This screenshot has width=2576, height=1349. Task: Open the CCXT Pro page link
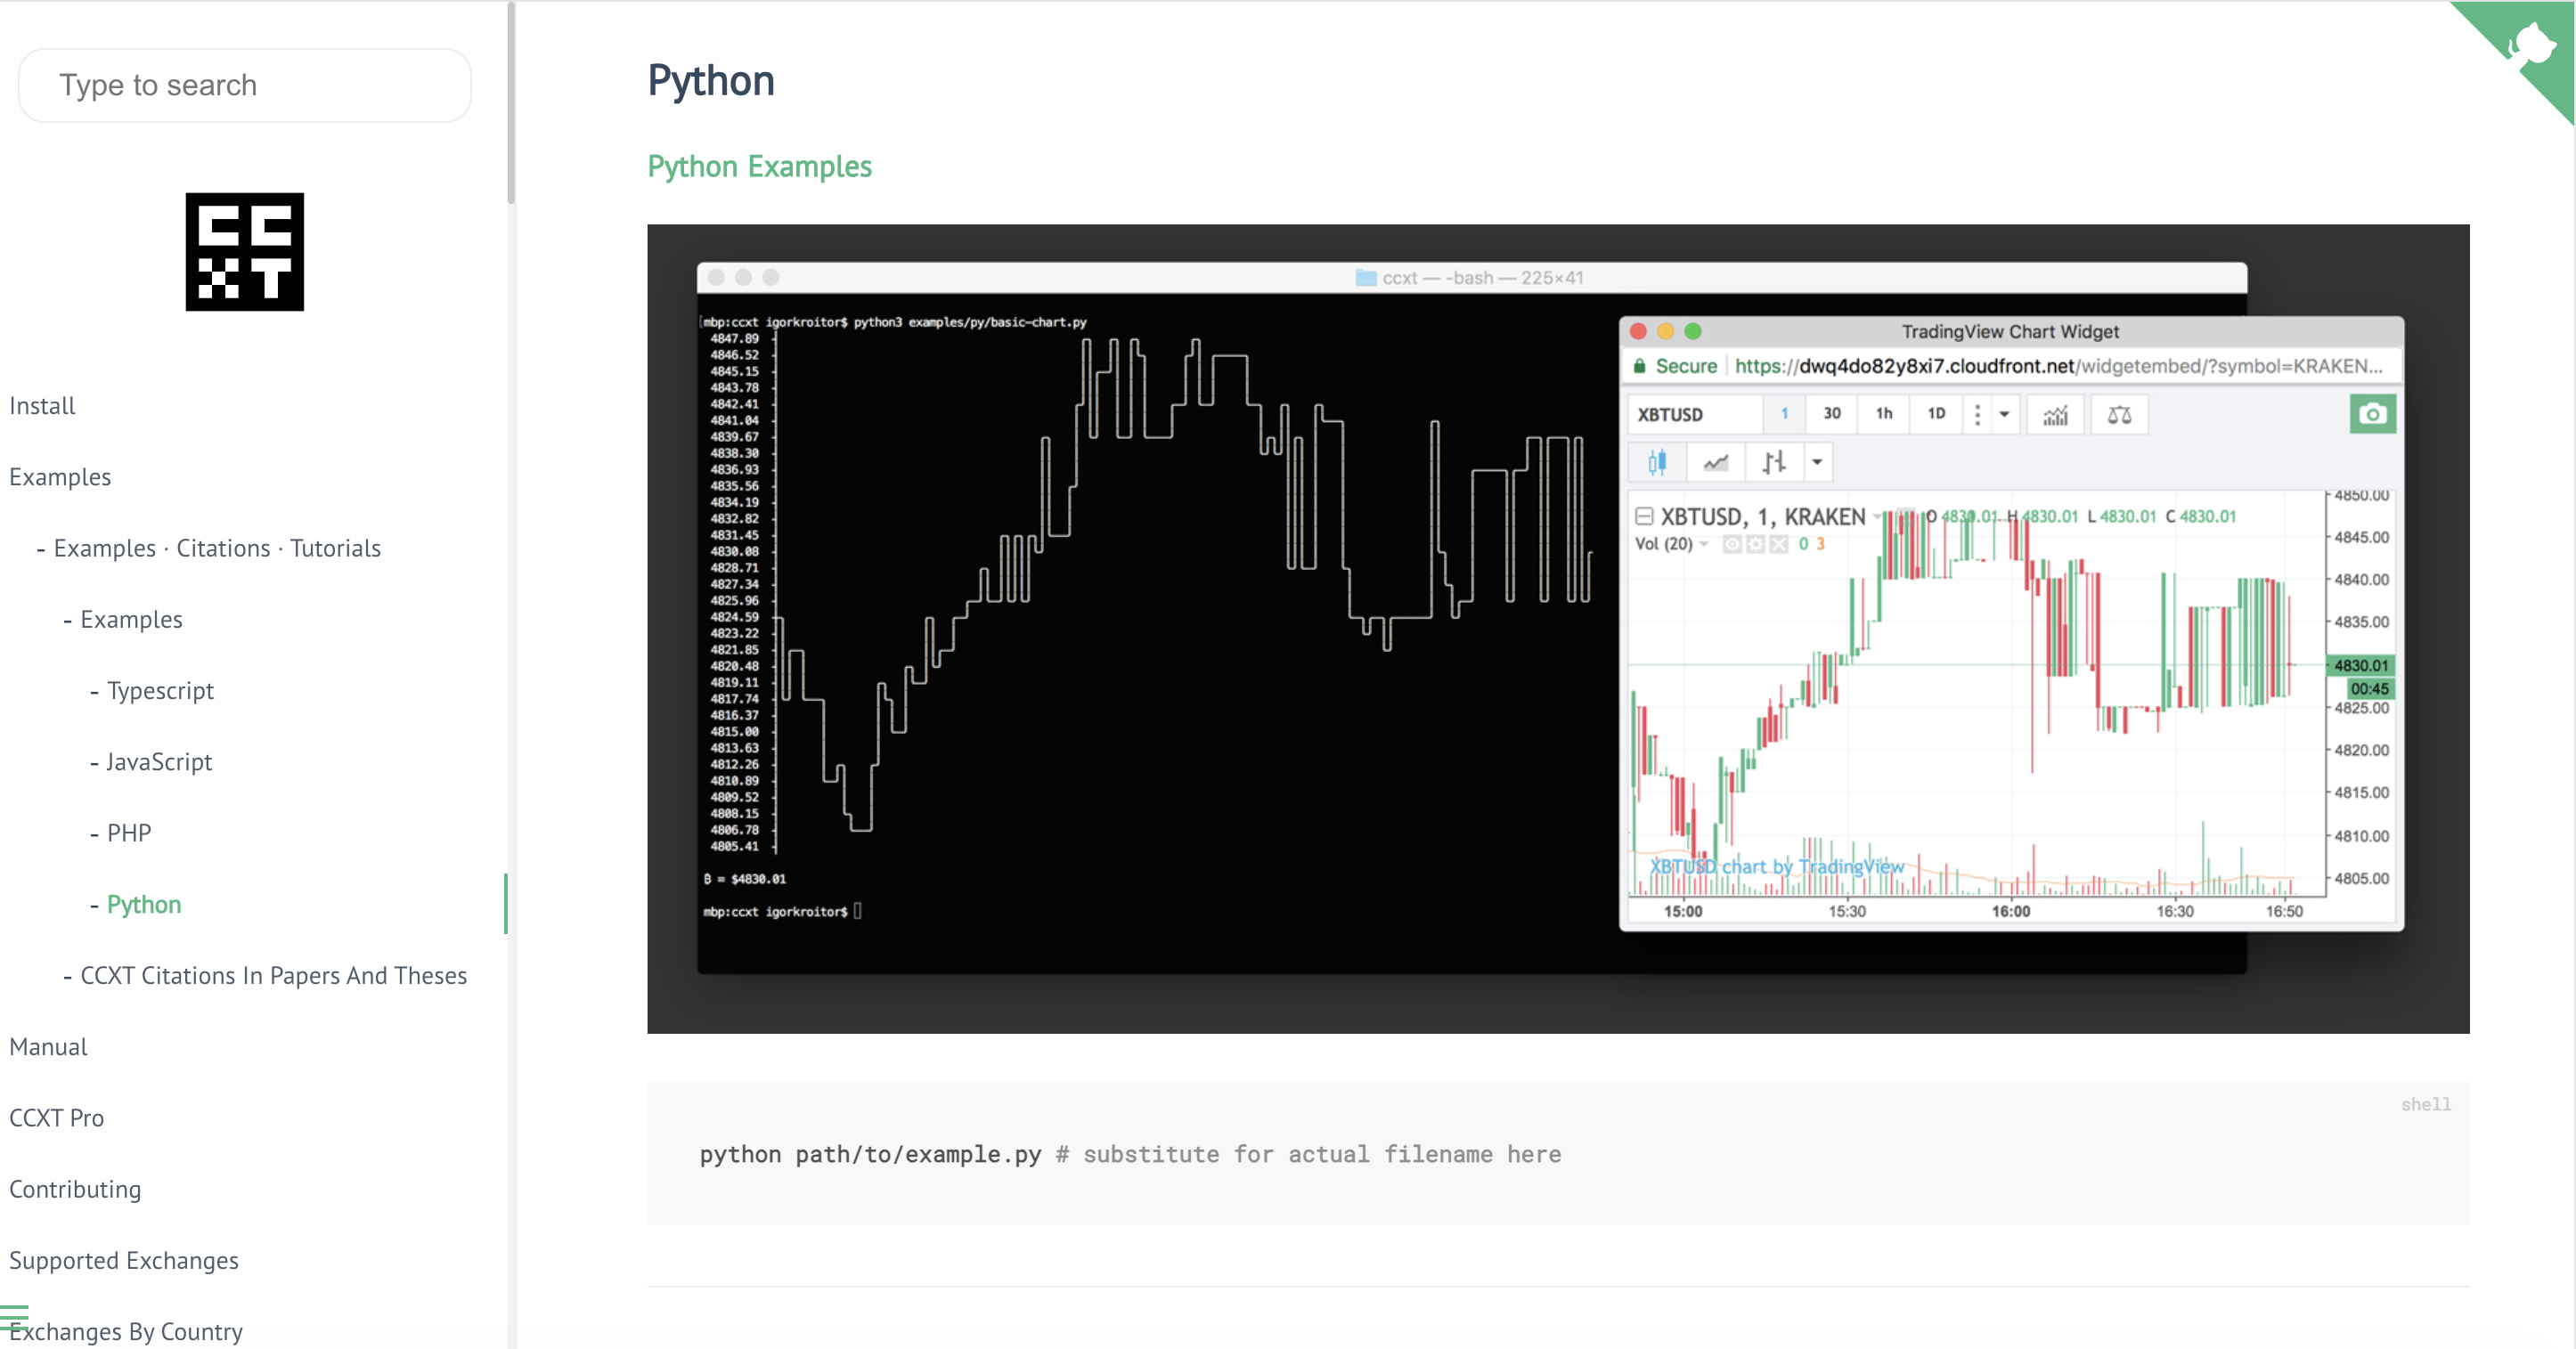pos(56,1118)
